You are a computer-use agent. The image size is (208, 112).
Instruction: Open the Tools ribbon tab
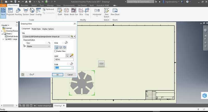coord(42,5)
